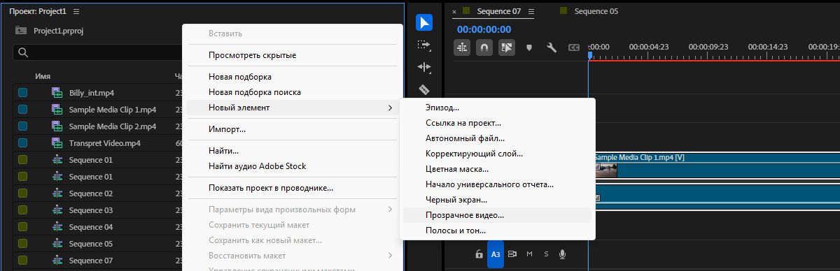The height and width of the screenshot is (271, 840).
Task: Click the bin folder icon beside Project1.prproj
Action: click(22, 31)
